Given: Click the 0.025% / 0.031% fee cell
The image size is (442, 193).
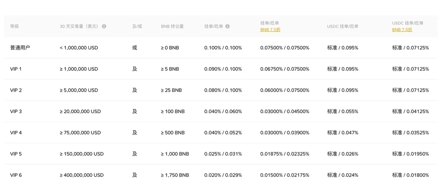Looking at the screenshot, I should coord(223,154).
